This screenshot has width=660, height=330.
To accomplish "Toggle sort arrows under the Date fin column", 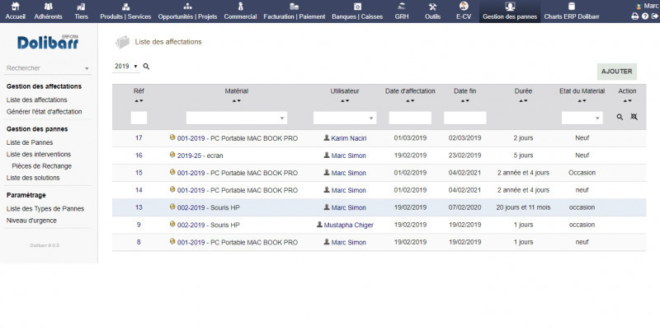I will 465,101.
